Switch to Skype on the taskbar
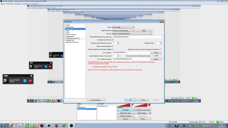The height and width of the screenshot is (128, 228). (35, 126)
